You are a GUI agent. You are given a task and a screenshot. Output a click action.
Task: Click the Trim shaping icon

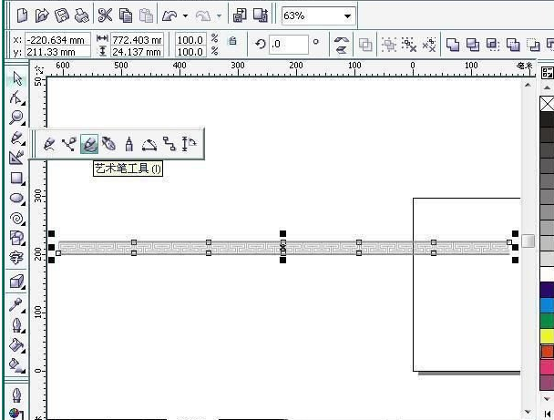(473, 45)
